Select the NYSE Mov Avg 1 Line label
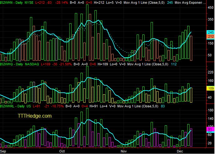Screen dimensions: 215x154 (144, 2)
